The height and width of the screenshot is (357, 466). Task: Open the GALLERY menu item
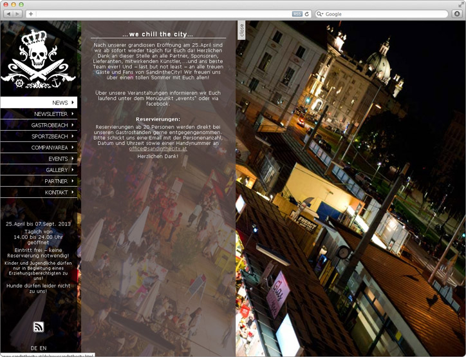[x=39, y=170]
